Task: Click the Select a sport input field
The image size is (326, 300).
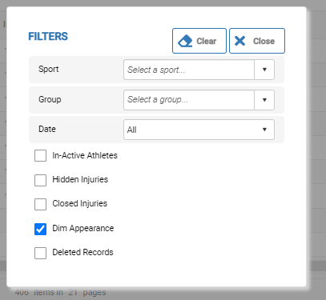Action: point(189,70)
